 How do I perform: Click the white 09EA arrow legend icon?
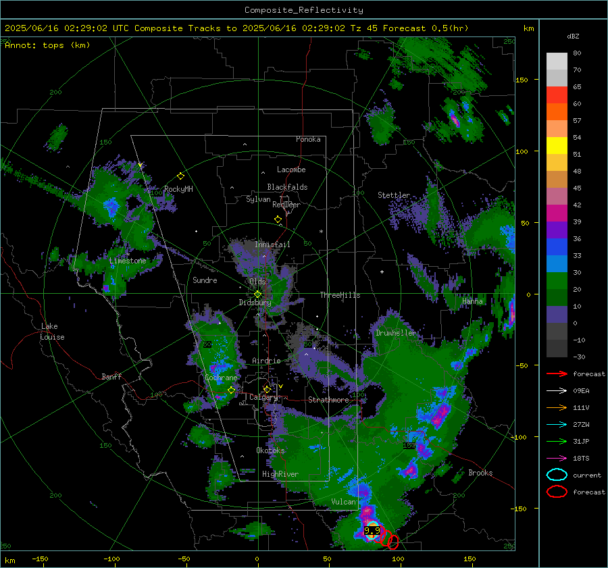[557, 391]
